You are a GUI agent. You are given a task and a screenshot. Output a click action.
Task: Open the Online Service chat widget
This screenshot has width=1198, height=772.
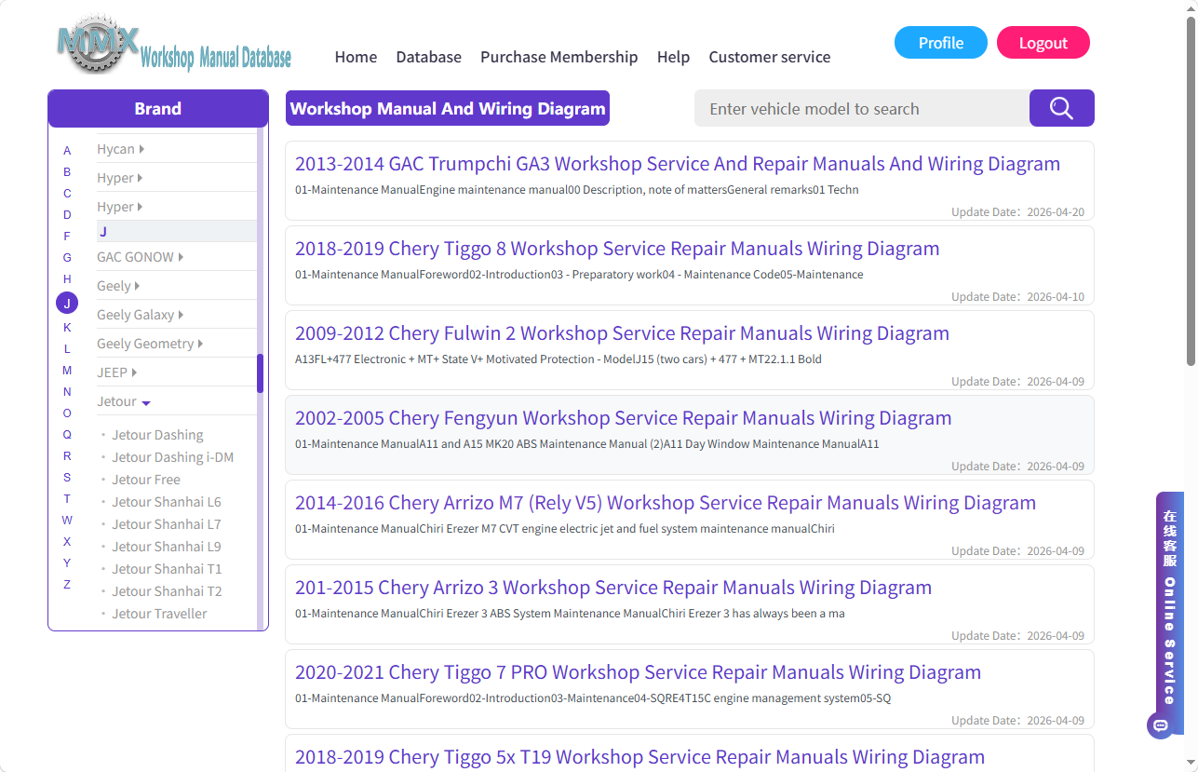[x=1170, y=615]
